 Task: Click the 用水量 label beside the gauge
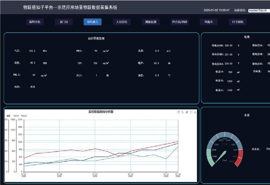coord(256,149)
